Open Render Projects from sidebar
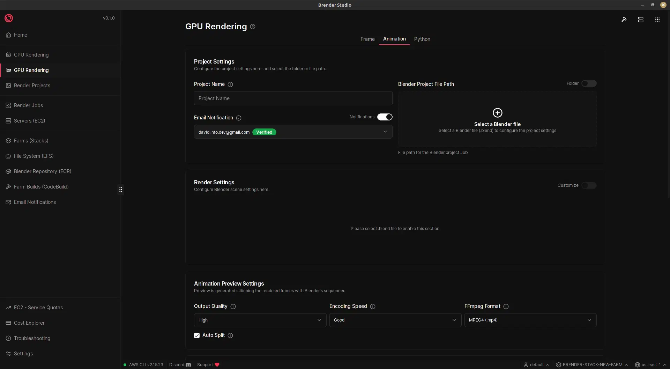 tap(32, 86)
